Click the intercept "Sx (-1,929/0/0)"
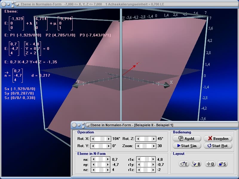The image size is (239, 179). tap(20, 89)
